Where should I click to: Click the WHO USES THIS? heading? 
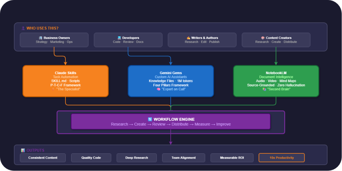tap(42, 28)
